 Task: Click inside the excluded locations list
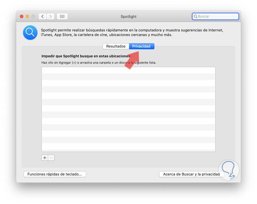[x=128, y=109]
